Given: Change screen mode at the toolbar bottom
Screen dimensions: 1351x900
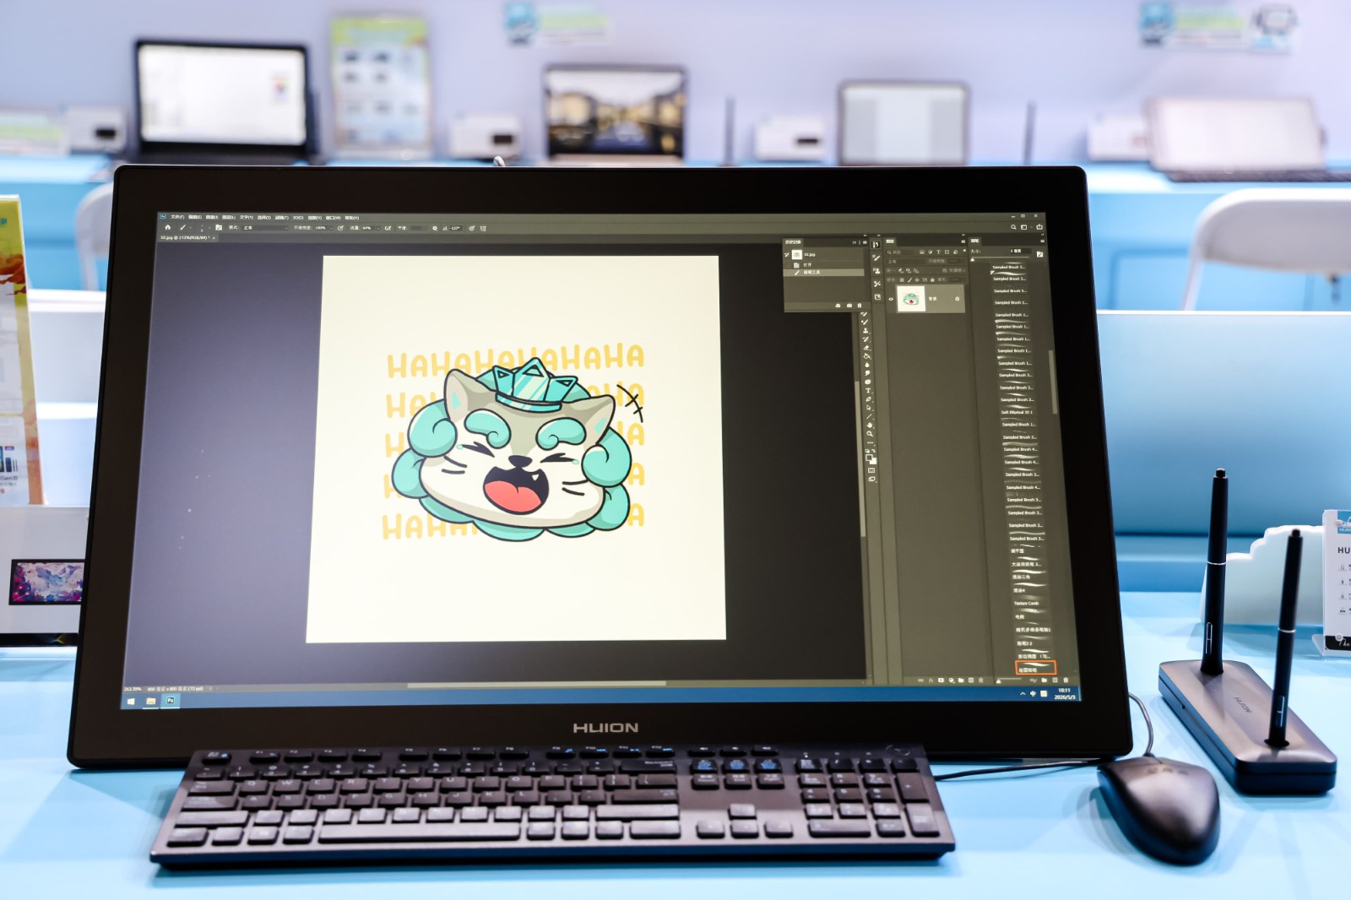Looking at the screenshot, I should [x=872, y=480].
